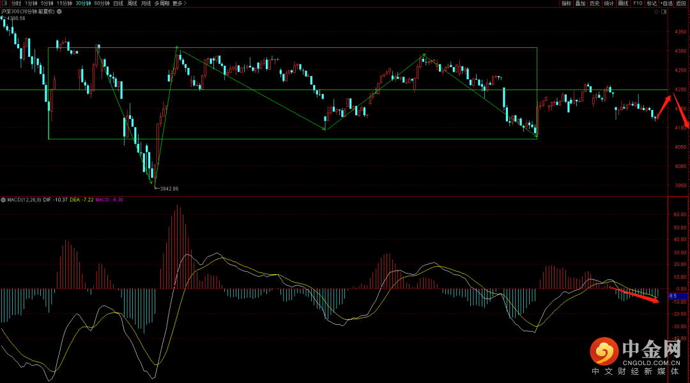
Task: Switch to the 分时 intraday view
Action: click(x=16, y=3)
